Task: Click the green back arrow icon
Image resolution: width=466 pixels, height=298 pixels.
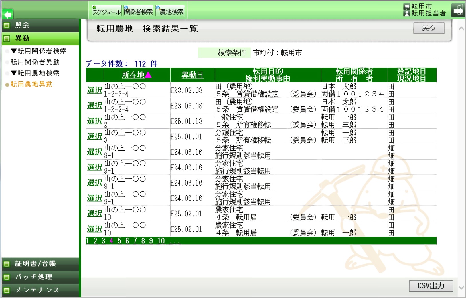Action: (8, 14)
